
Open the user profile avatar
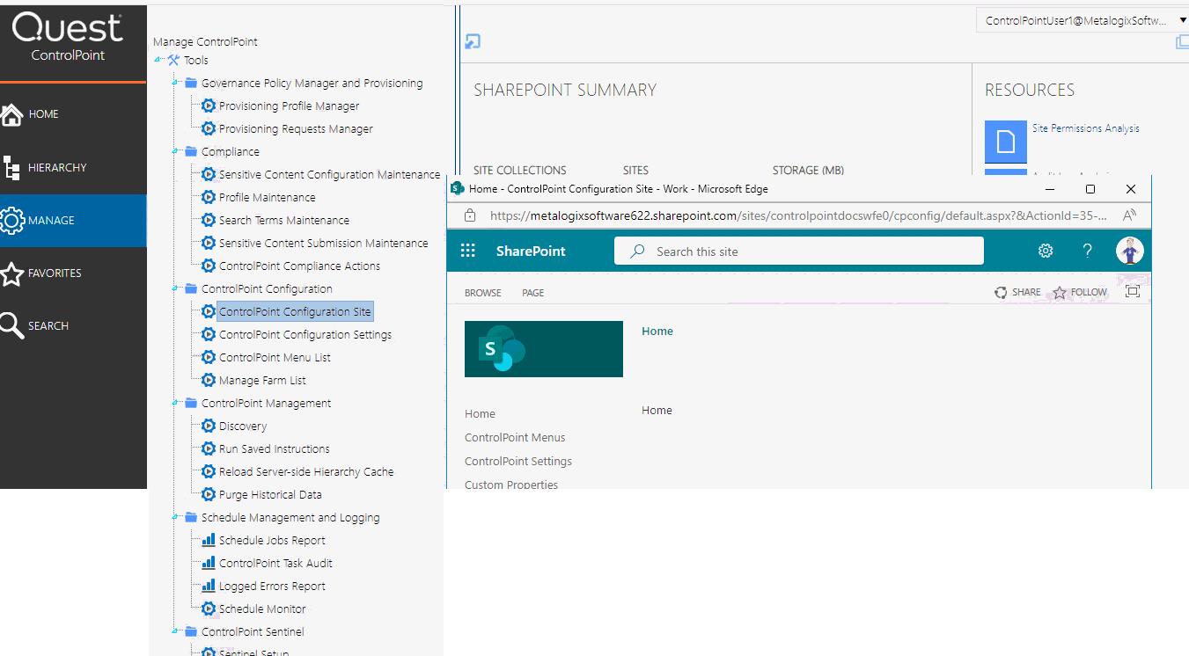click(x=1130, y=251)
